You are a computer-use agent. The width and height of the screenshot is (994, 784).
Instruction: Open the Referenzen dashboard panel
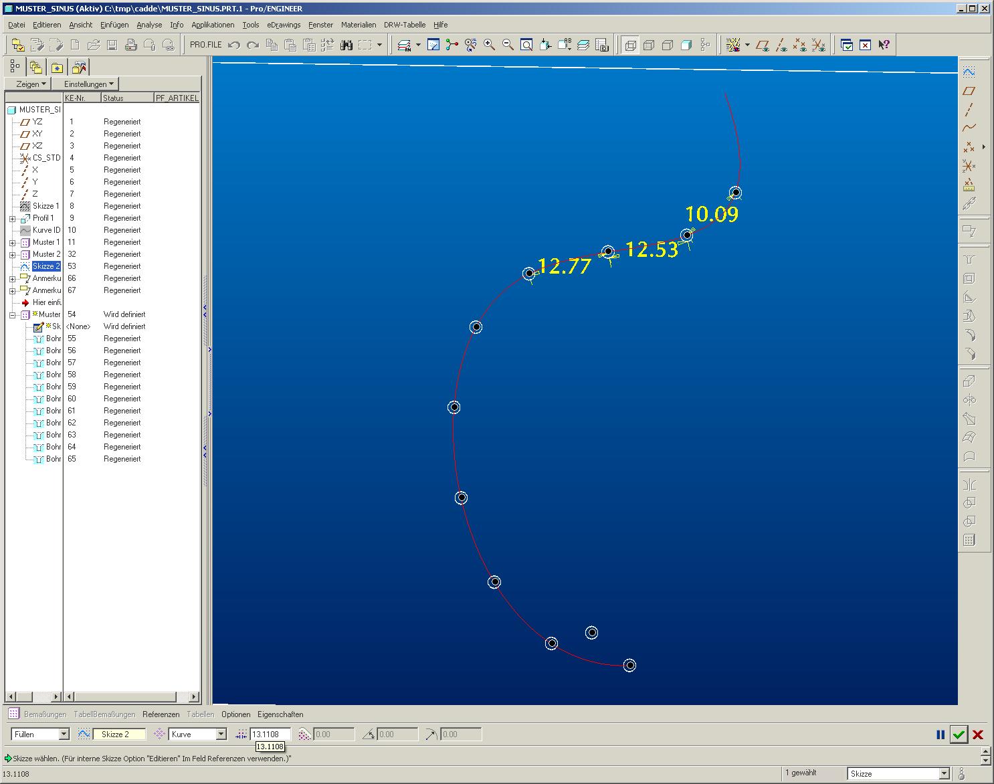(161, 714)
